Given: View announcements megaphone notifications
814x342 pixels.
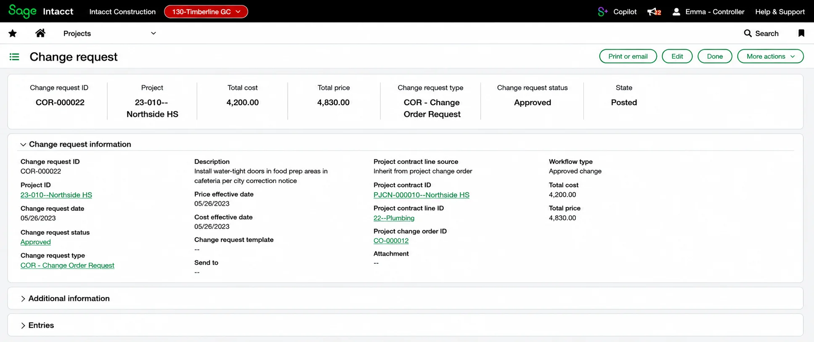Looking at the screenshot, I should click(x=654, y=12).
